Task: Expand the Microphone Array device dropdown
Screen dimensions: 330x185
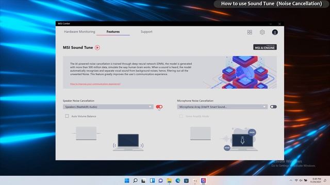Action: point(222,107)
